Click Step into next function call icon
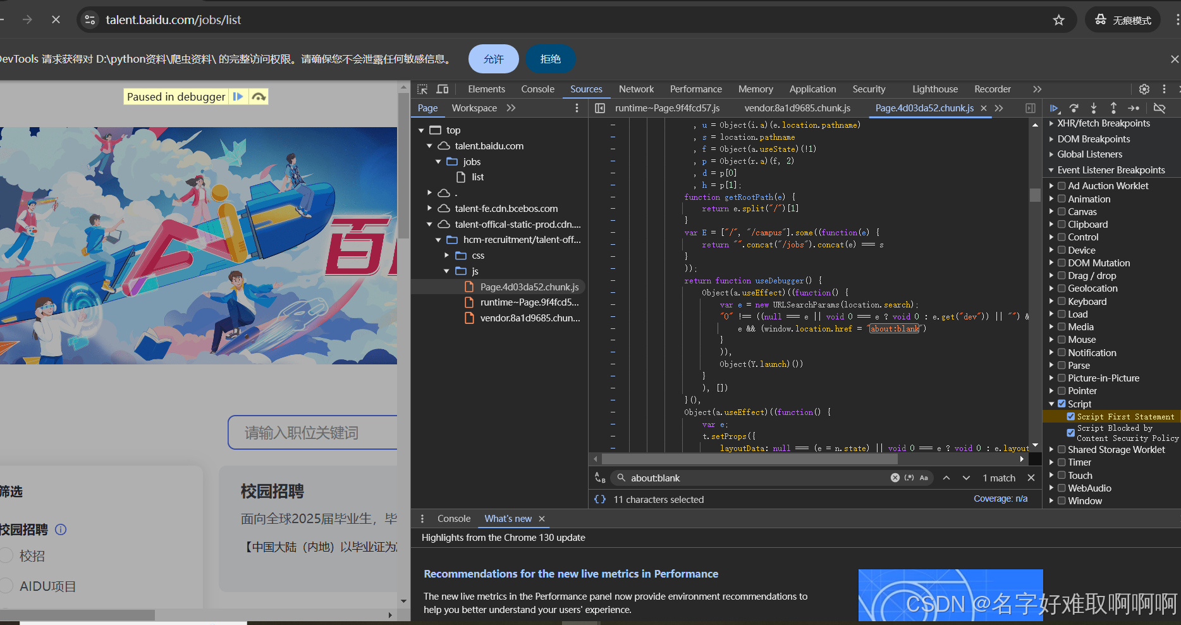 point(1094,108)
